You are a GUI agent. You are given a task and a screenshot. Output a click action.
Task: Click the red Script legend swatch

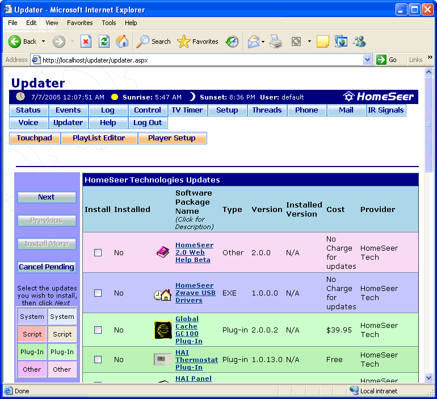(x=32, y=334)
